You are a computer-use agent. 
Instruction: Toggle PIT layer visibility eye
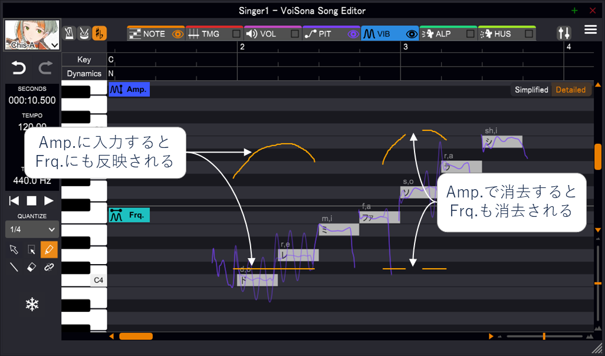pos(353,34)
